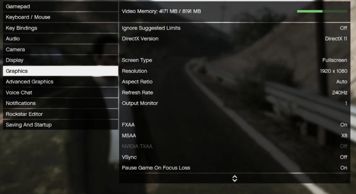This screenshot has width=356, height=194.
Task: Click the up/down scroll arrows icon
Action: tap(235, 179)
